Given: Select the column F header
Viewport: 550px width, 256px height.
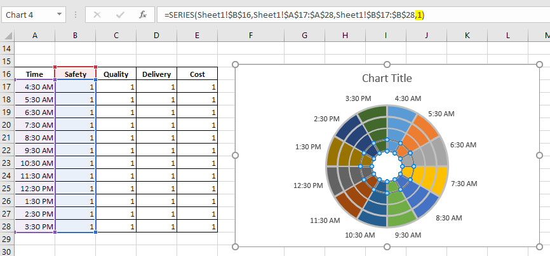Looking at the screenshot, I should tap(251, 37).
